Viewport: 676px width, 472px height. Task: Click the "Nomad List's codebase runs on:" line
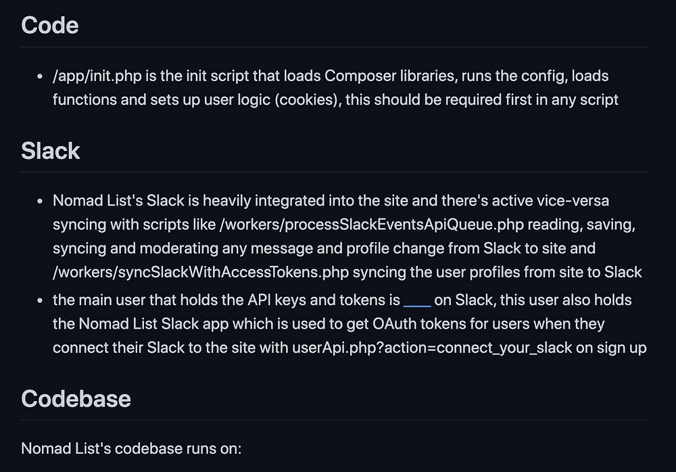pos(131,448)
